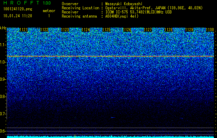Image resolution: width=217 pixels, height=138 pixels.
Task: Click the 1126 time marker
Action: pos(127,30)
